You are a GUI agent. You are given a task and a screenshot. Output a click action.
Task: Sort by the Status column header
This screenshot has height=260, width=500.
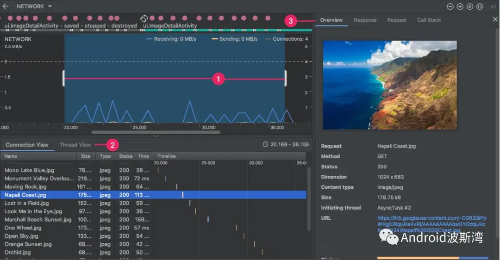pos(125,156)
